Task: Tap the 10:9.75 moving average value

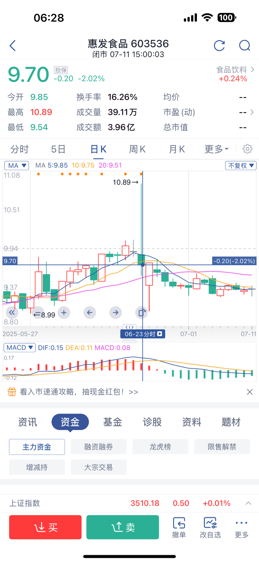Action: [83, 165]
